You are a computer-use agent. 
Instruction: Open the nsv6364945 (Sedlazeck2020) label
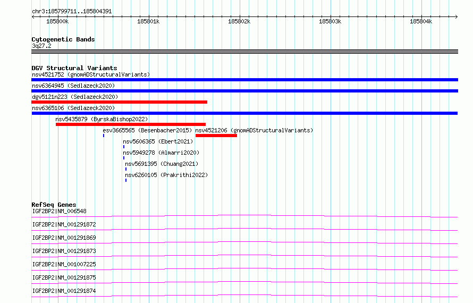click(73, 86)
